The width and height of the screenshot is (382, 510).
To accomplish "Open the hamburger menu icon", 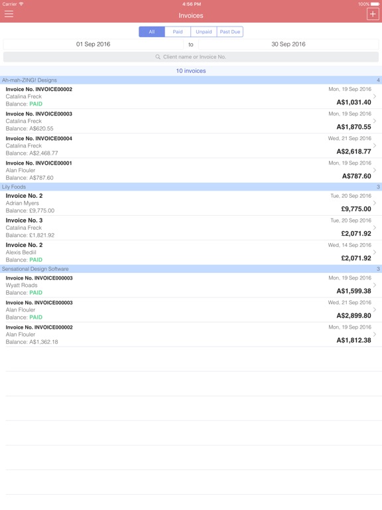I will [9, 14].
